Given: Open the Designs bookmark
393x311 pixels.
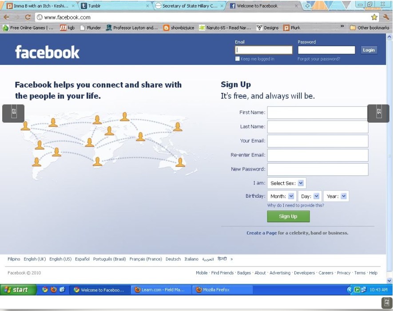Looking at the screenshot, I should coord(267,28).
